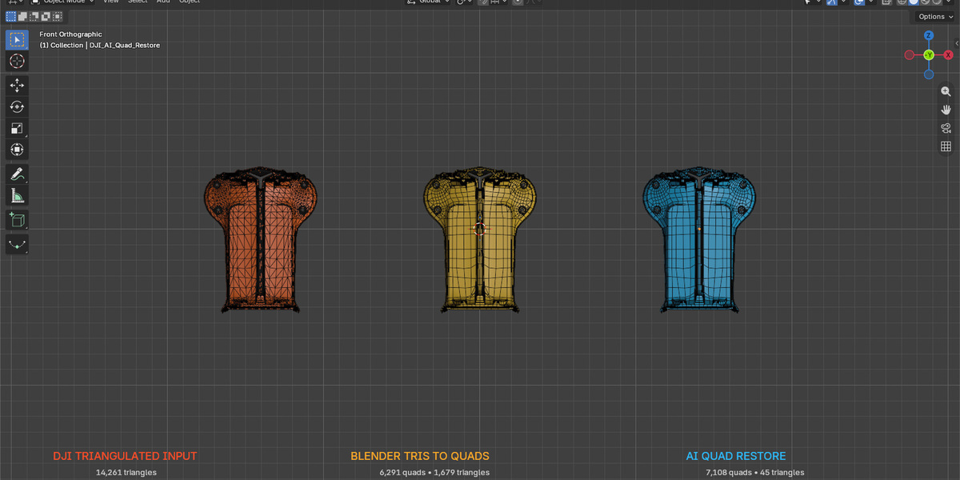Select the yellow tris-to-quads mesh object
960x480 pixels.
pyautogui.click(x=480, y=240)
